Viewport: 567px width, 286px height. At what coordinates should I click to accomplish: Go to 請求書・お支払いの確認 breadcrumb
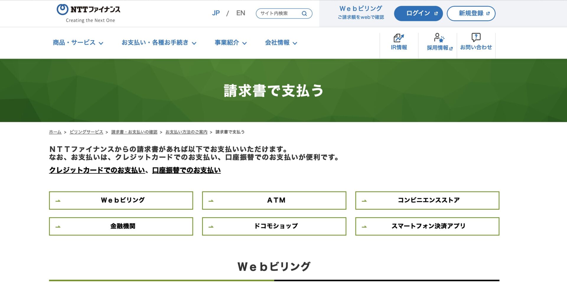(134, 132)
